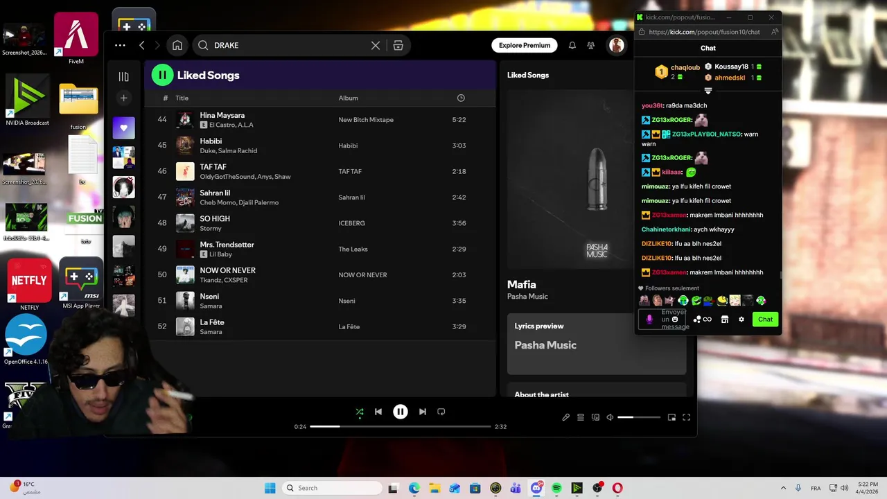Toggle the queue panel
887x499 pixels.
tap(581, 417)
